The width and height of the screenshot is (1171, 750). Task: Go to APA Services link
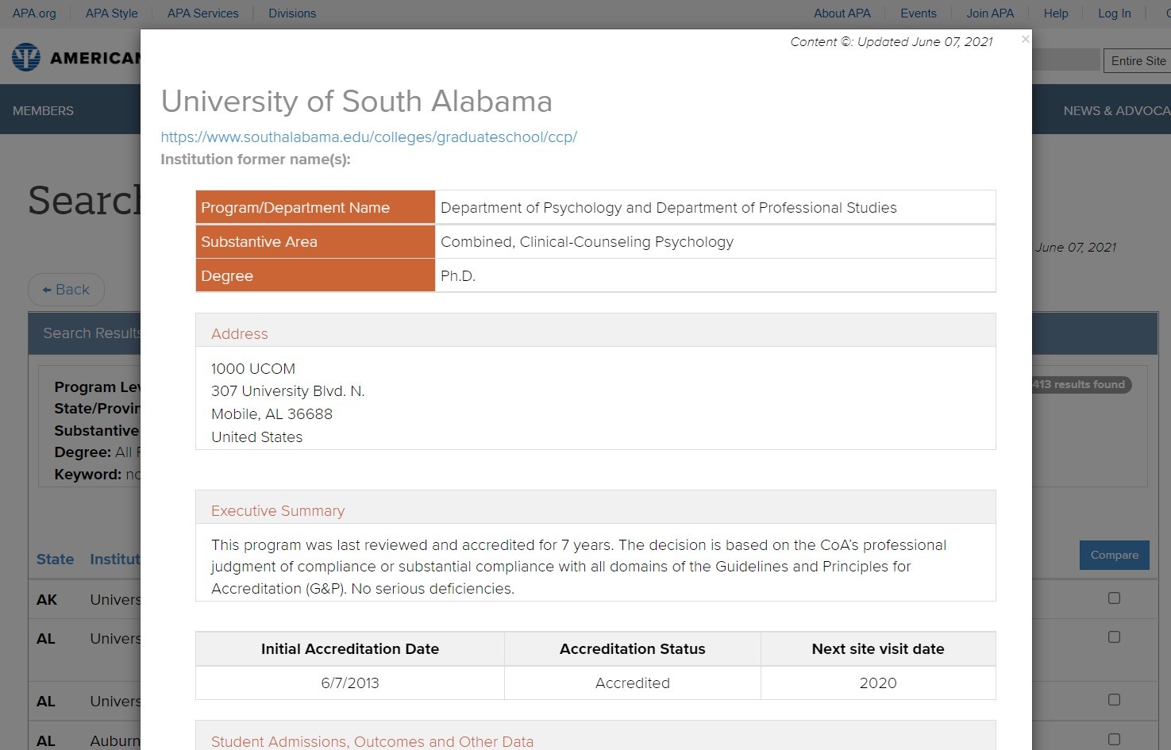pyautogui.click(x=202, y=13)
